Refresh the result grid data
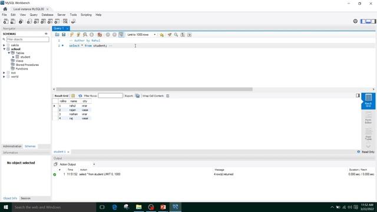 pyautogui.click(x=80, y=95)
